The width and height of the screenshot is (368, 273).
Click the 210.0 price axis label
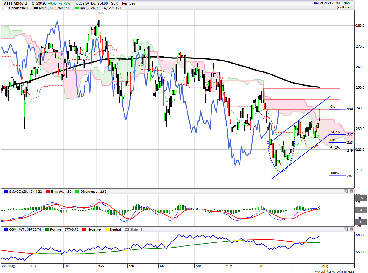click(x=360, y=170)
